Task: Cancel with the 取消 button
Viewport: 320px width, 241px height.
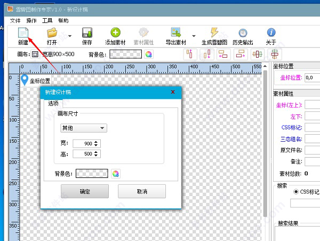Action: point(142,191)
